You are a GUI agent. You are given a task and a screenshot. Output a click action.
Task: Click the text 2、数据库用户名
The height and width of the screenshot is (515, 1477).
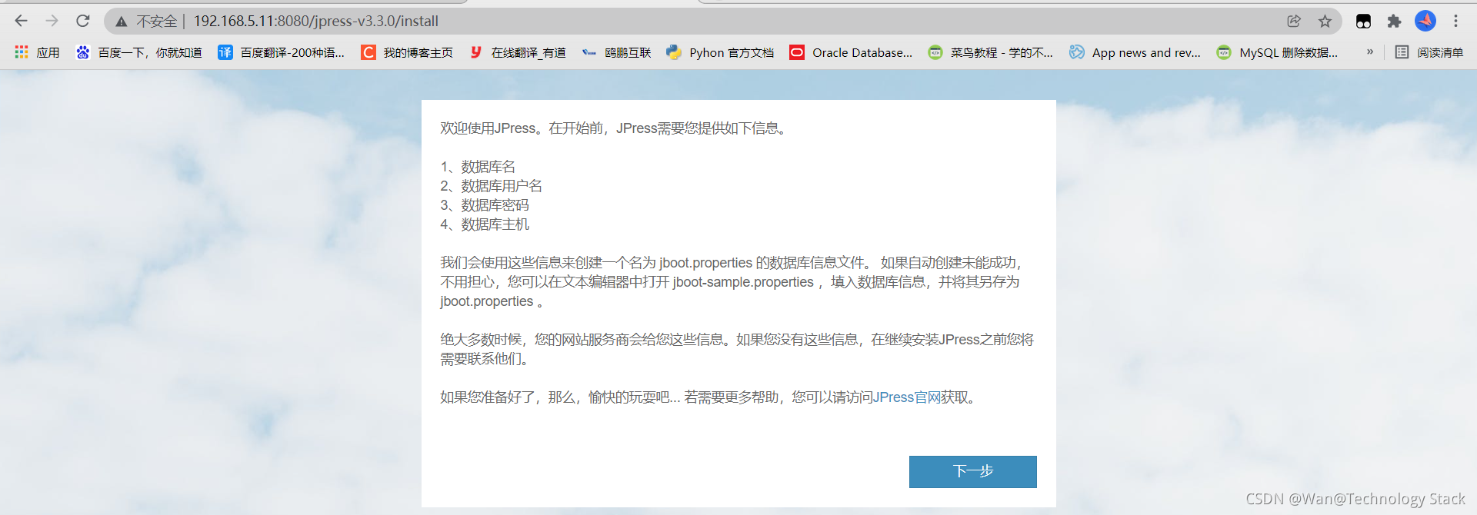click(491, 186)
